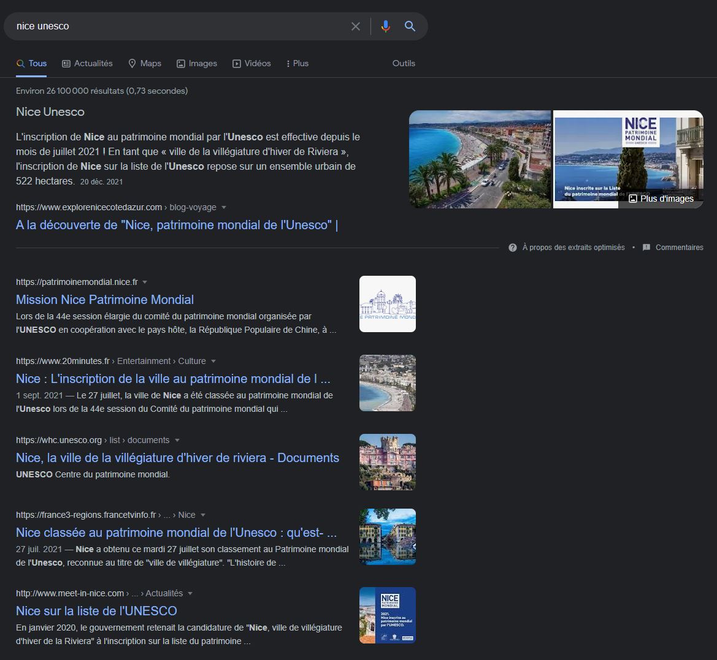Expand dropdown arrow next to france3-regions.francetvinfo.fr URL

(203, 515)
